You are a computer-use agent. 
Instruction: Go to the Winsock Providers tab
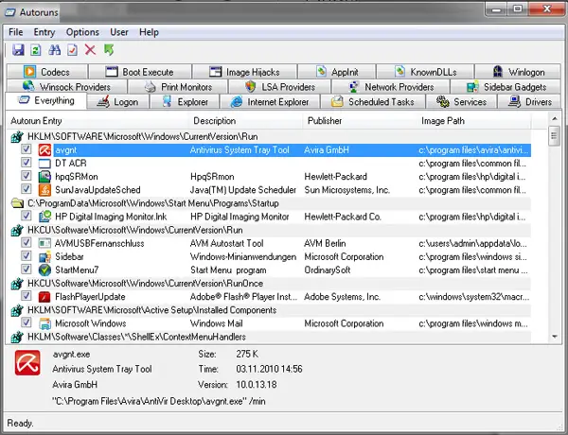(x=67, y=87)
